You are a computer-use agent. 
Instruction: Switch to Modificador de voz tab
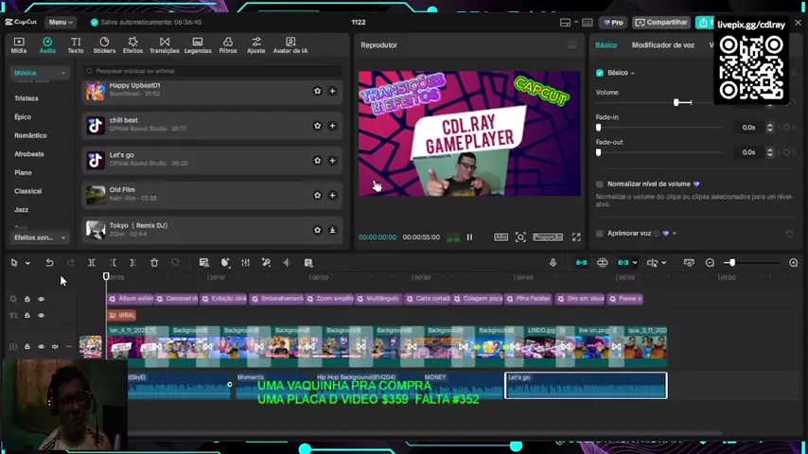pos(662,44)
